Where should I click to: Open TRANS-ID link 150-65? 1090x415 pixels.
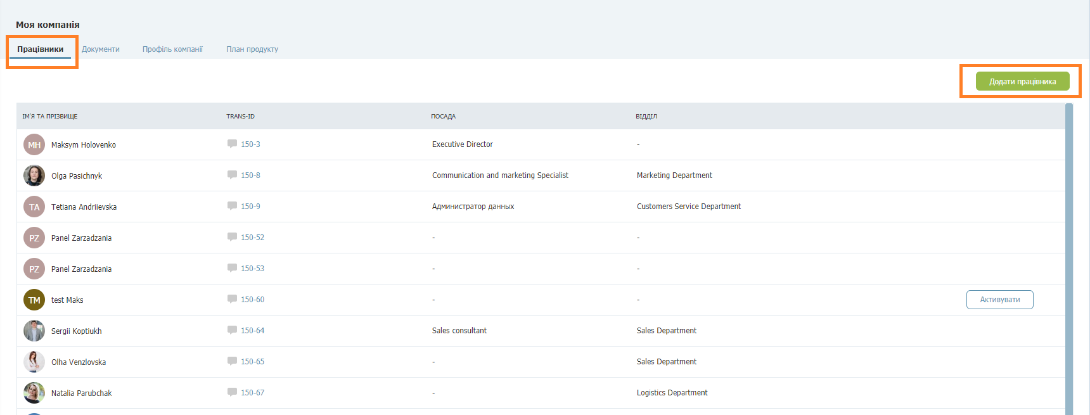point(252,362)
